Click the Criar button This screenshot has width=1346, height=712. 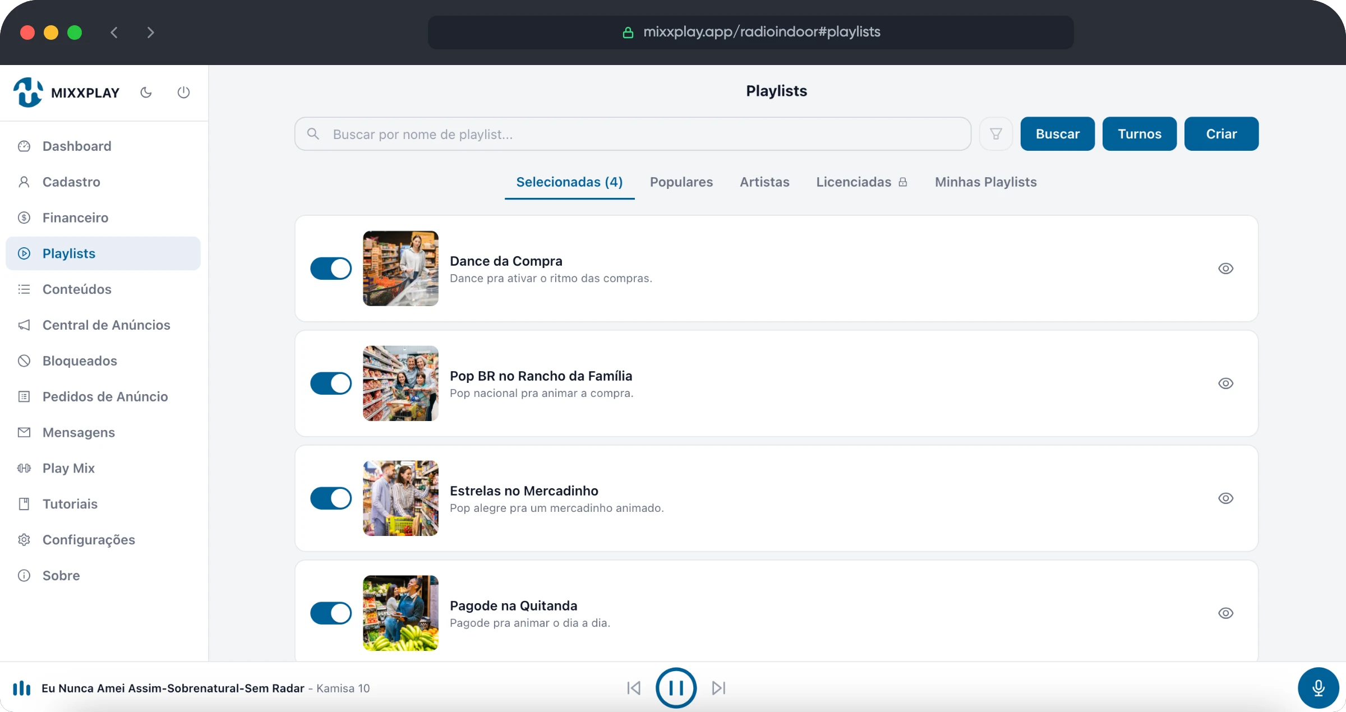pyautogui.click(x=1221, y=134)
